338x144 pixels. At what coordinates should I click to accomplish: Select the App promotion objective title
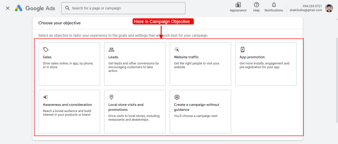pyautogui.click(x=252, y=57)
